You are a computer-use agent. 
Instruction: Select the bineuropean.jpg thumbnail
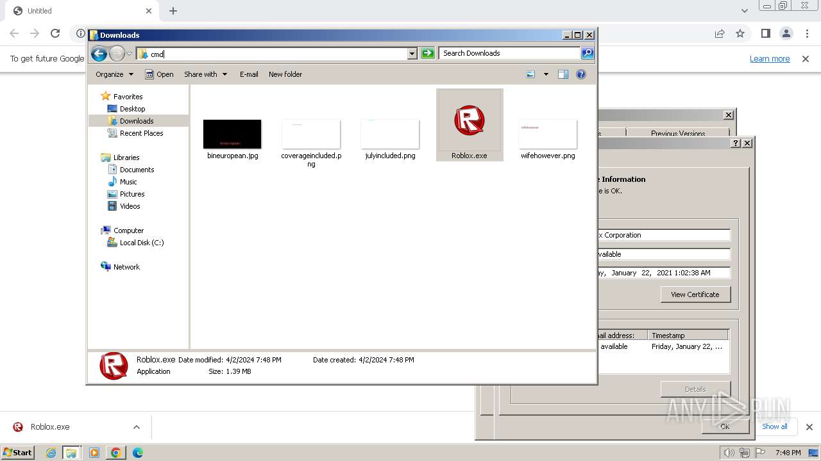pyautogui.click(x=232, y=134)
